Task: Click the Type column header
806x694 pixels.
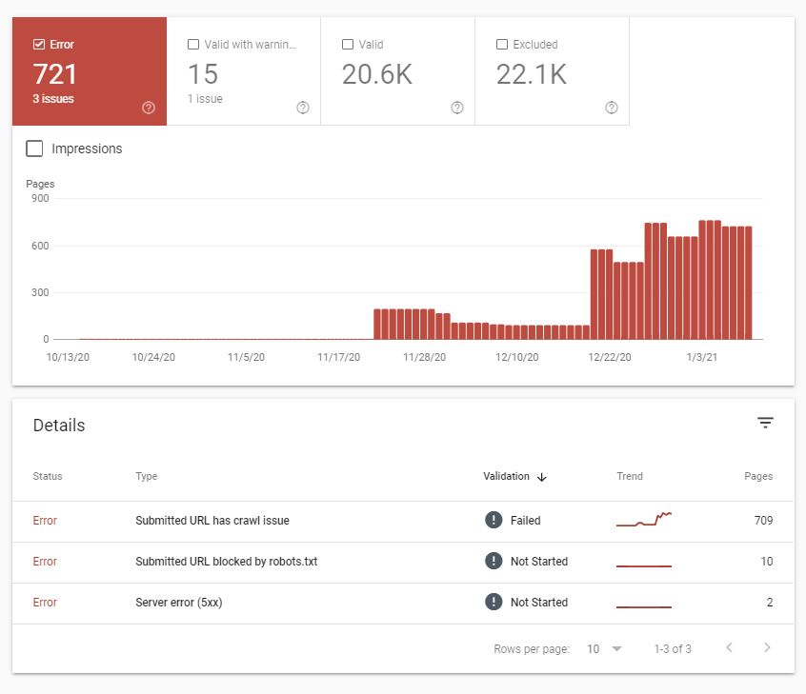Action: [x=147, y=476]
